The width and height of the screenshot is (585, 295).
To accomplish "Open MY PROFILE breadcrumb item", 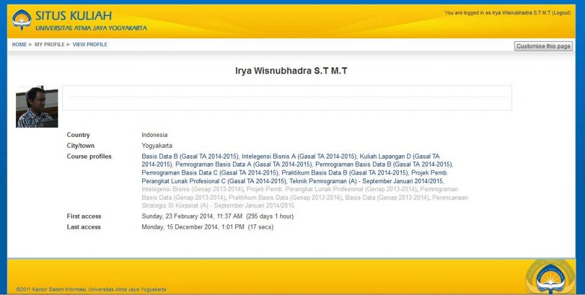I will (x=49, y=45).
